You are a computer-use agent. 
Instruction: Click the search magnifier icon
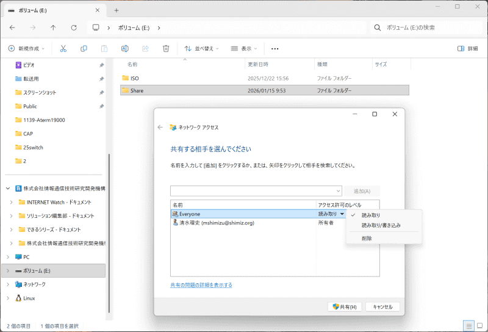pos(378,27)
